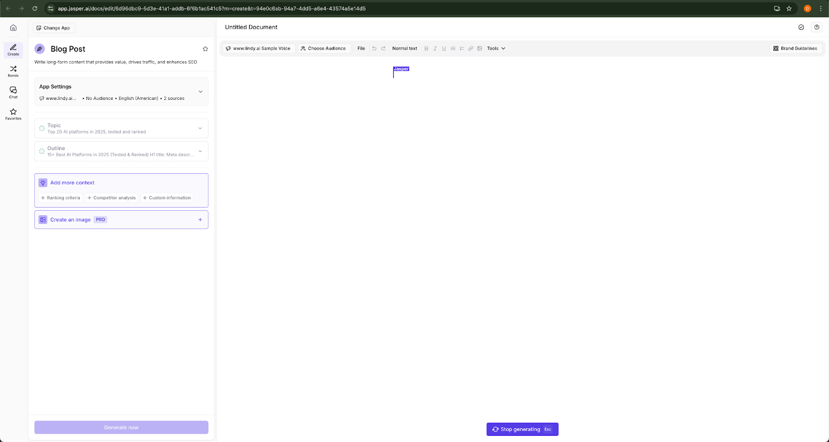Click the PRO badge
The image size is (829, 442).
101,219
